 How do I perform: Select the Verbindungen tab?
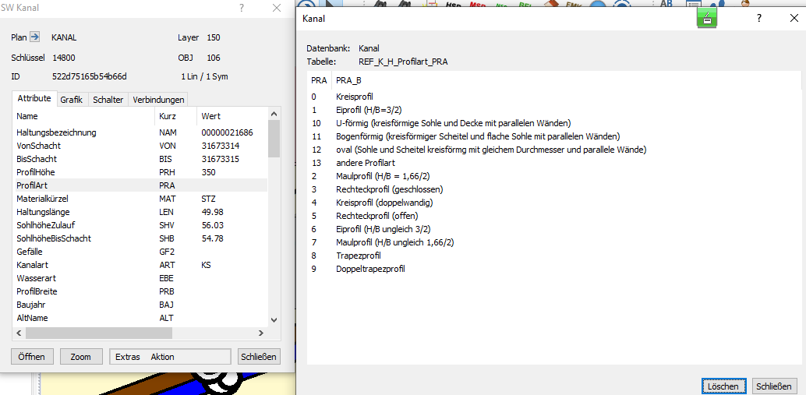coord(158,100)
